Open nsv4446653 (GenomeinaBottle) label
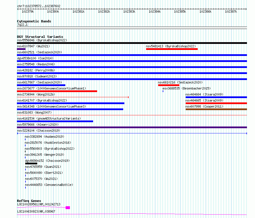The height and width of the screenshot is (218, 255). point(49,185)
